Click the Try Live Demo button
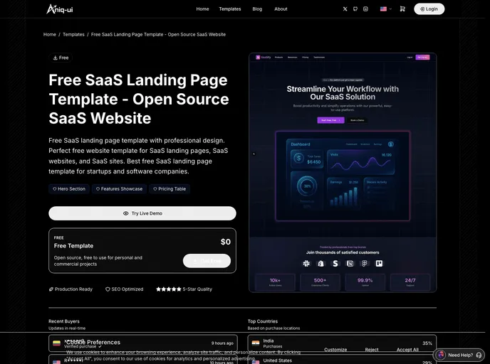Viewport: 490px width, 364px height. click(x=142, y=213)
